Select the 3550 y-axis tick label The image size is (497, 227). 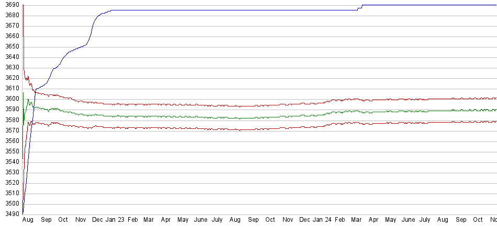coord(10,151)
